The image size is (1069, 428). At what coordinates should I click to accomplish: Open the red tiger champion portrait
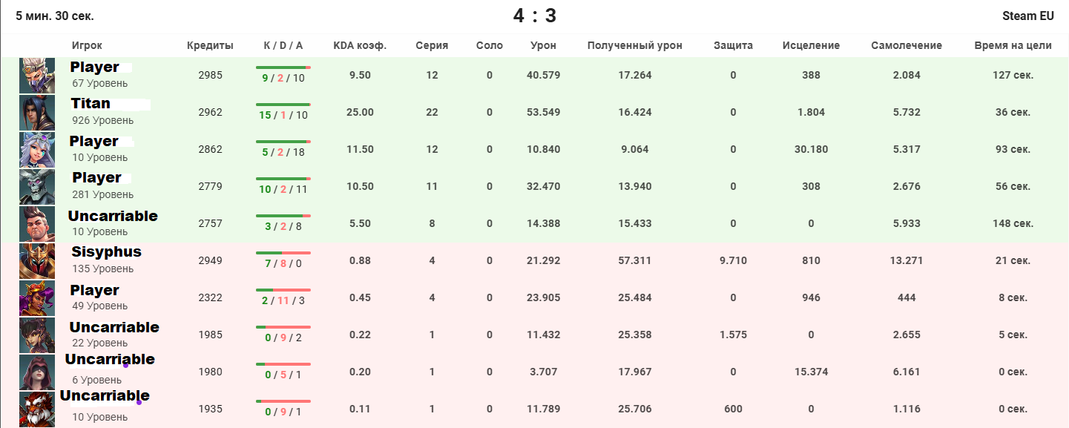(x=37, y=409)
